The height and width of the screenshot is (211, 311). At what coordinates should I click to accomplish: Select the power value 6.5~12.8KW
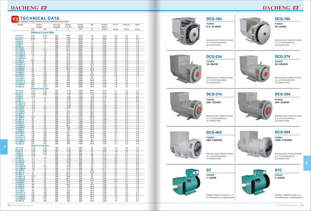point(214,27)
